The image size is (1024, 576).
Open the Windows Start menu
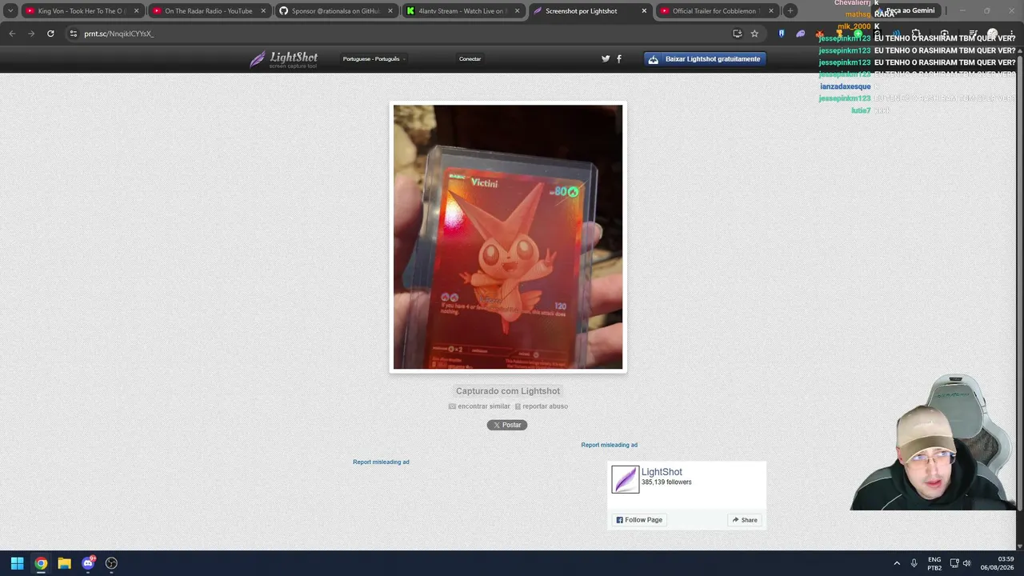pyautogui.click(x=17, y=563)
